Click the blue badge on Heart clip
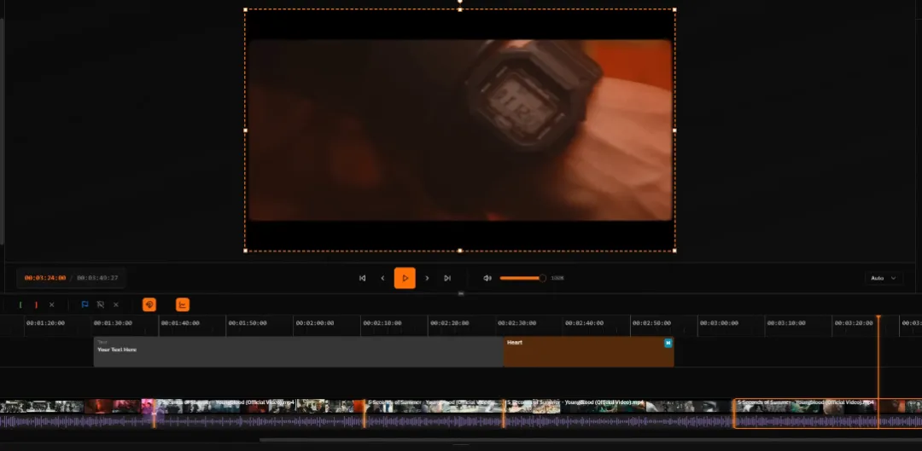922x451 pixels. click(x=668, y=343)
